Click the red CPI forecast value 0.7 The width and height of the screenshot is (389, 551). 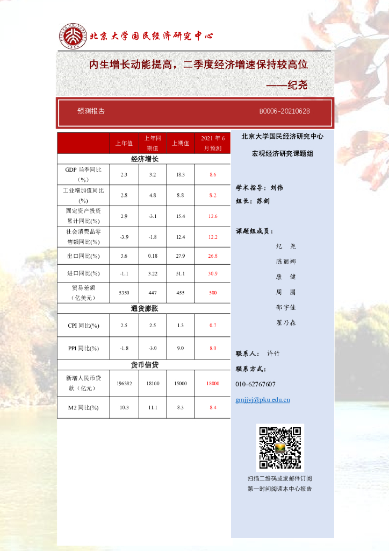click(213, 326)
